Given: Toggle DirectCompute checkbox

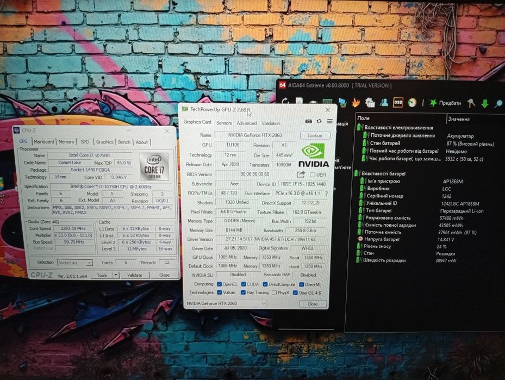Looking at the screenshot, I should 265,284.
